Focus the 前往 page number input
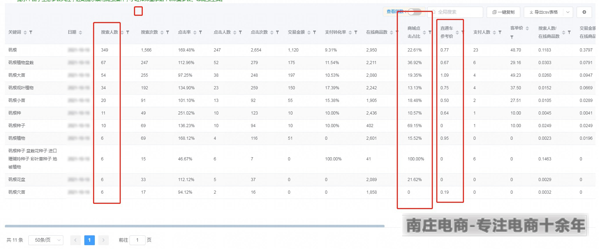The width and height of the screenshot is (599, 249). 138,240
